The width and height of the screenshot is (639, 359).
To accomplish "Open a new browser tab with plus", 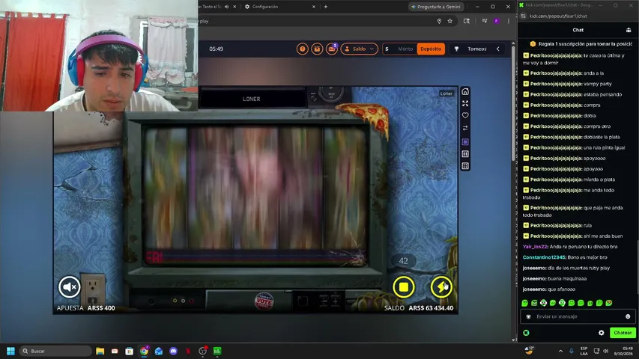I will pyautogui.click(x=326, y=7).
